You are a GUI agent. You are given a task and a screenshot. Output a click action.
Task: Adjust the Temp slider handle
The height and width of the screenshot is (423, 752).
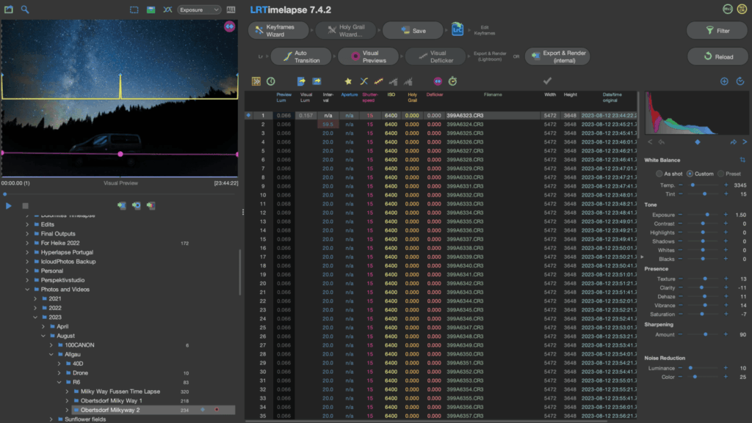coord(693,184)
